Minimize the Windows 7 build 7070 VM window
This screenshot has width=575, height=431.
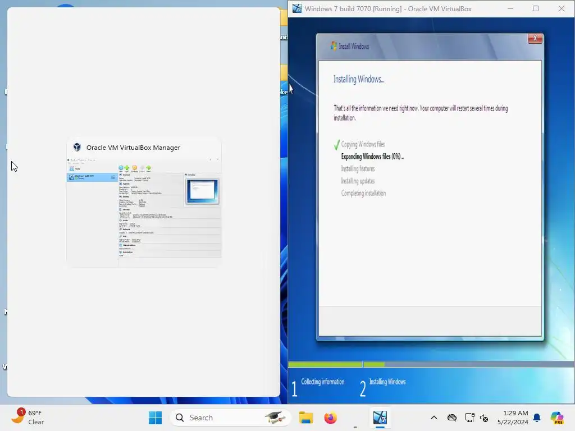pyautogui.click(x=510, y=8)
